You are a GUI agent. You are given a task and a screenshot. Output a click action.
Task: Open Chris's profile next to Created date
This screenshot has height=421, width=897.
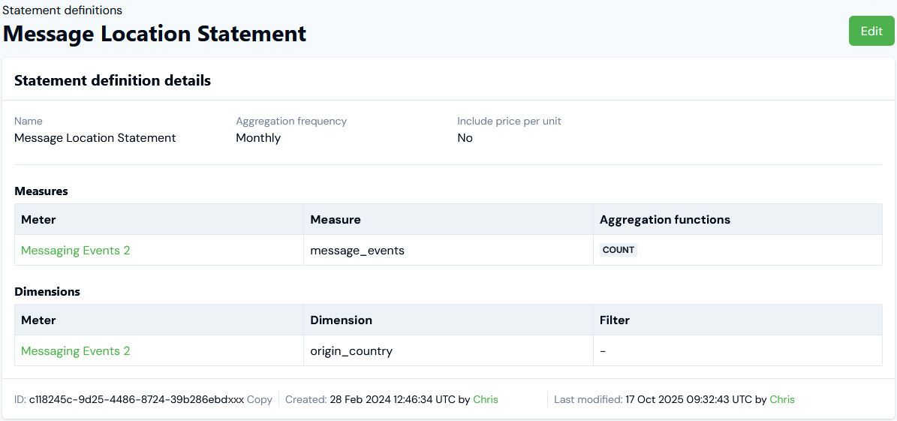[x=485, y=400]
